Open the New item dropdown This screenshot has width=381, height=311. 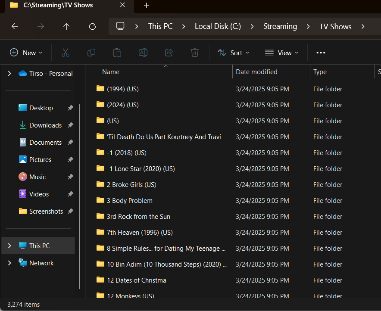pos(26,53)
